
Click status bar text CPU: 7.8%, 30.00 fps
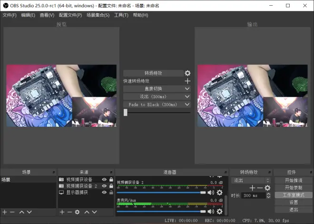tap(265, 221)
